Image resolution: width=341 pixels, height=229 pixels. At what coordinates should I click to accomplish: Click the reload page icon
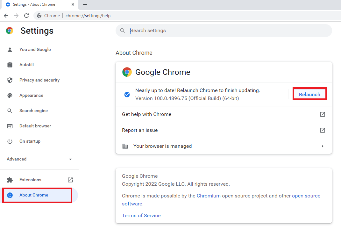[26, 15]
